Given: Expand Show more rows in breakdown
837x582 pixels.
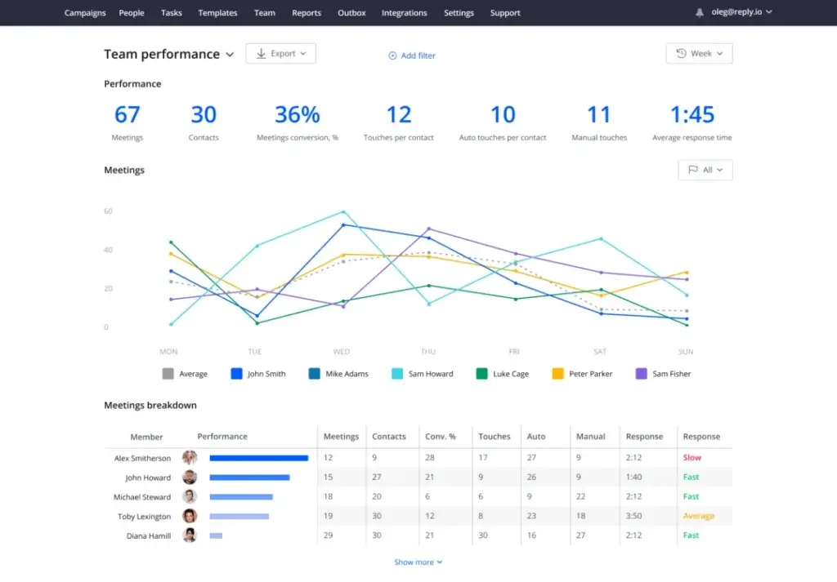Looking at the screenshot, I should pyautogui.click(x=418, y=562).
